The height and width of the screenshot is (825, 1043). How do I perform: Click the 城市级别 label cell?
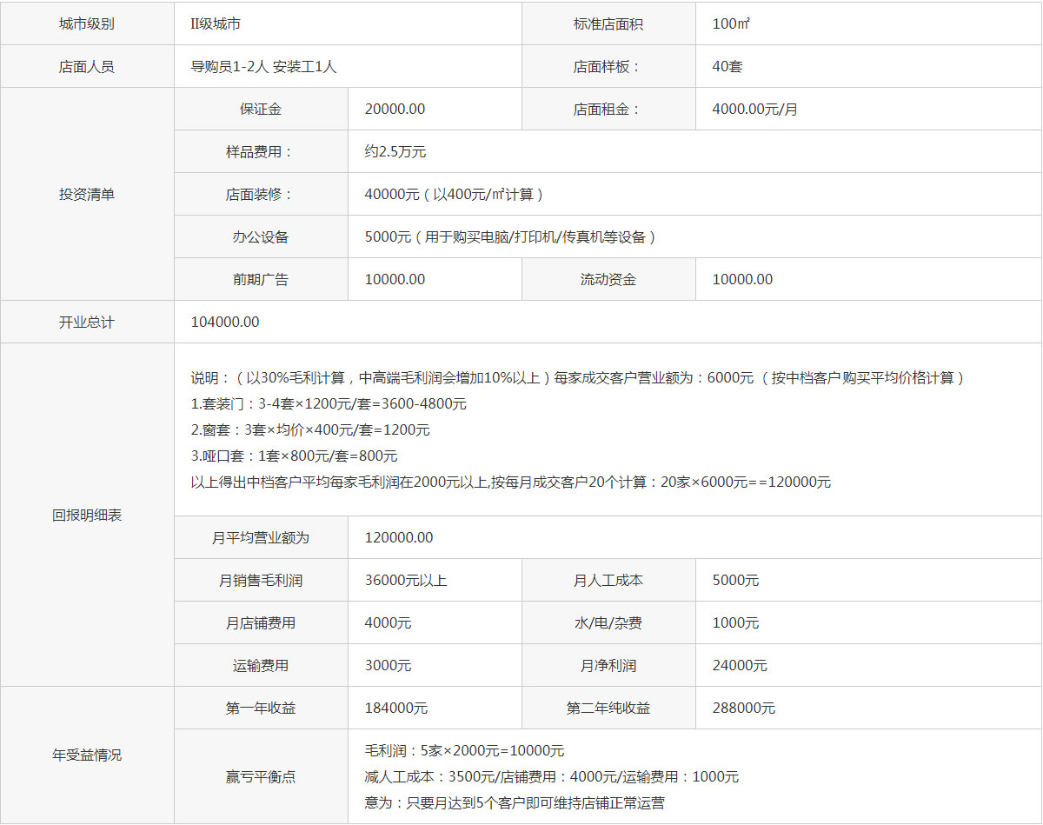pos(87,23)
